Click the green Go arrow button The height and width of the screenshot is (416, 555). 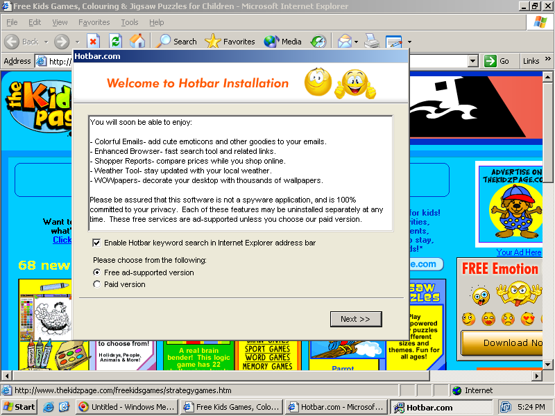(490, 61)
